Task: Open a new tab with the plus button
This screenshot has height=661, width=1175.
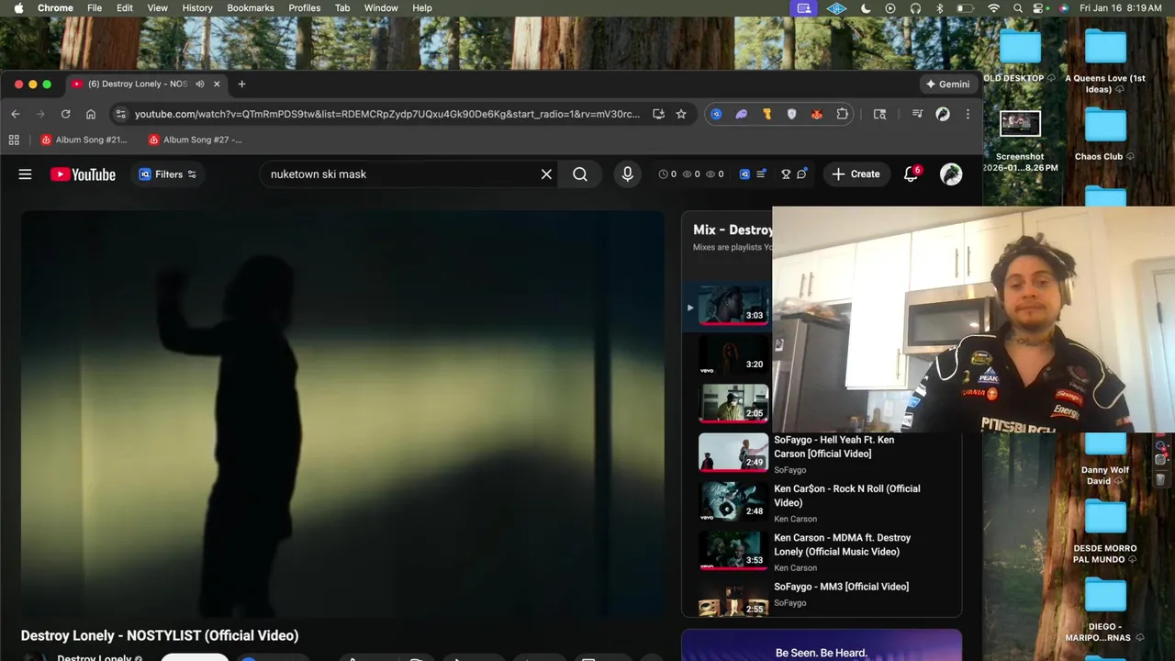Action: [x=241, y=84]
